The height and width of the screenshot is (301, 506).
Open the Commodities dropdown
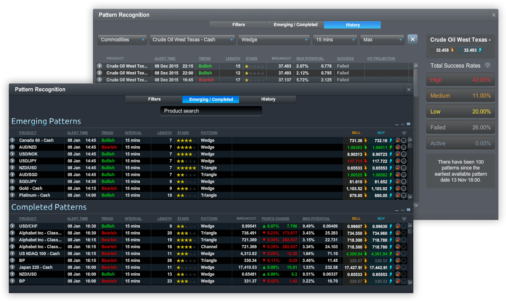point(122,39)
